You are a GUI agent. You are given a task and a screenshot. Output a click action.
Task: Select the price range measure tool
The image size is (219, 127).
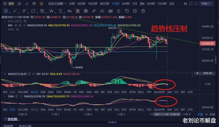[60, 11]
